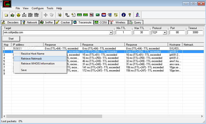The width and height of the screenshot is (206, 124).
Task: Open the View menu
Action: pyautogui.click(x=25, y=8)
